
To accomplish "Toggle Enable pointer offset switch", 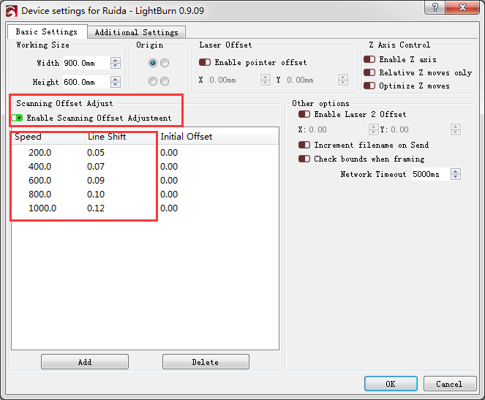I will click(x=205, y=62).
